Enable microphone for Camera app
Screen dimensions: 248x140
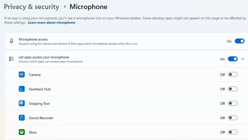[x=233, y=74]
